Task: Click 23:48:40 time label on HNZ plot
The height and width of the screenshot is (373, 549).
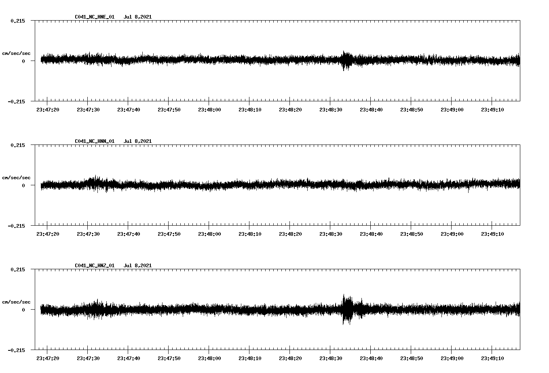Action: tap(371, 358)
